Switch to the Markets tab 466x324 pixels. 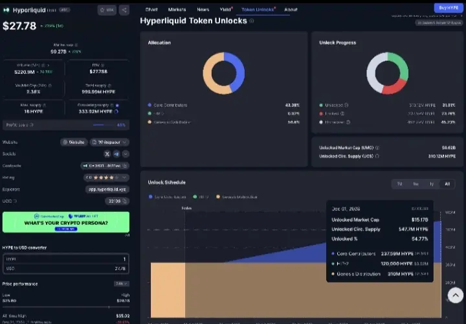(x=177, y=10)
